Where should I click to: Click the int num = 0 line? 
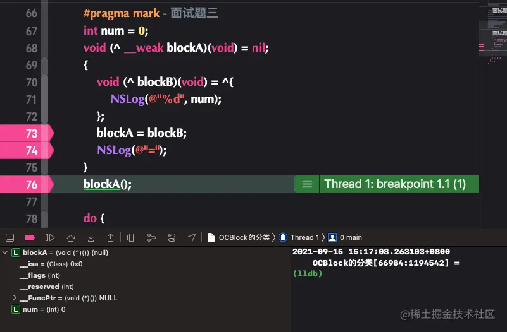(x=116, y=31)
